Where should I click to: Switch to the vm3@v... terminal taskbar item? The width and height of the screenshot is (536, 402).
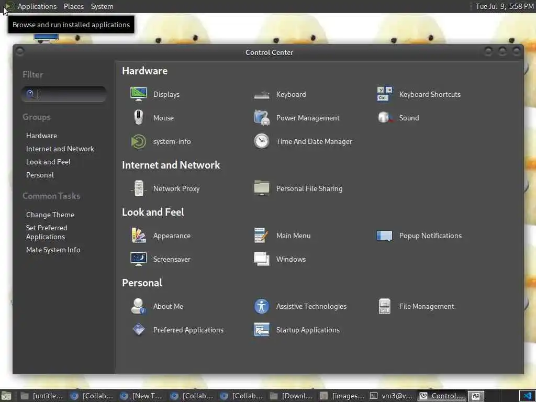pos(392,396)
